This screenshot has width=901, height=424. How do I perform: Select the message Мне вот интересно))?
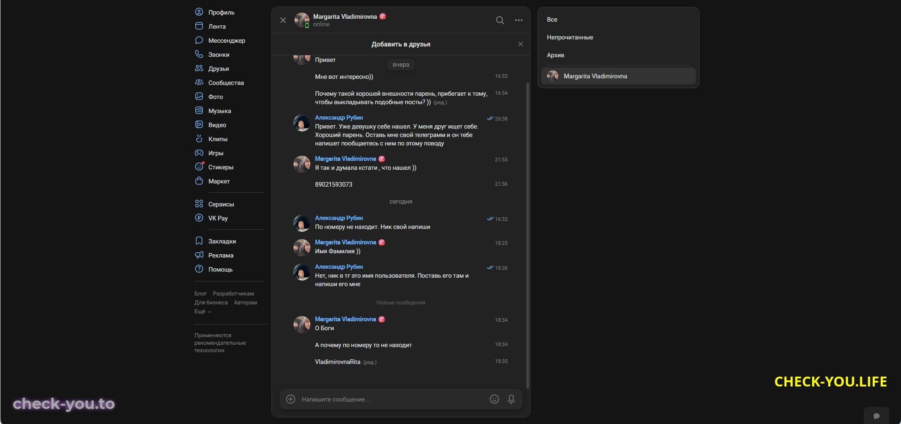344,77
